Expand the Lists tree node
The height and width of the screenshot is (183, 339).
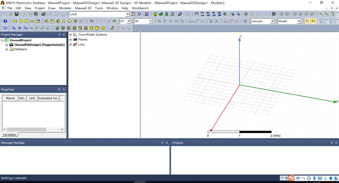[x=71, y=45]
